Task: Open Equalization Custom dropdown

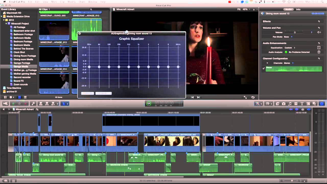Action: [x=290, y=48]
